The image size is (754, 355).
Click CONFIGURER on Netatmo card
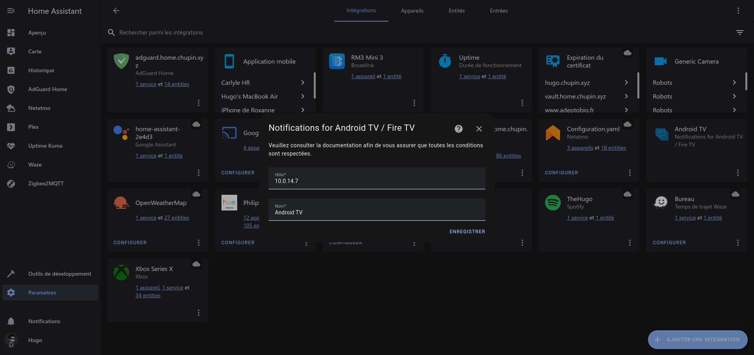(x=562, y=173)
